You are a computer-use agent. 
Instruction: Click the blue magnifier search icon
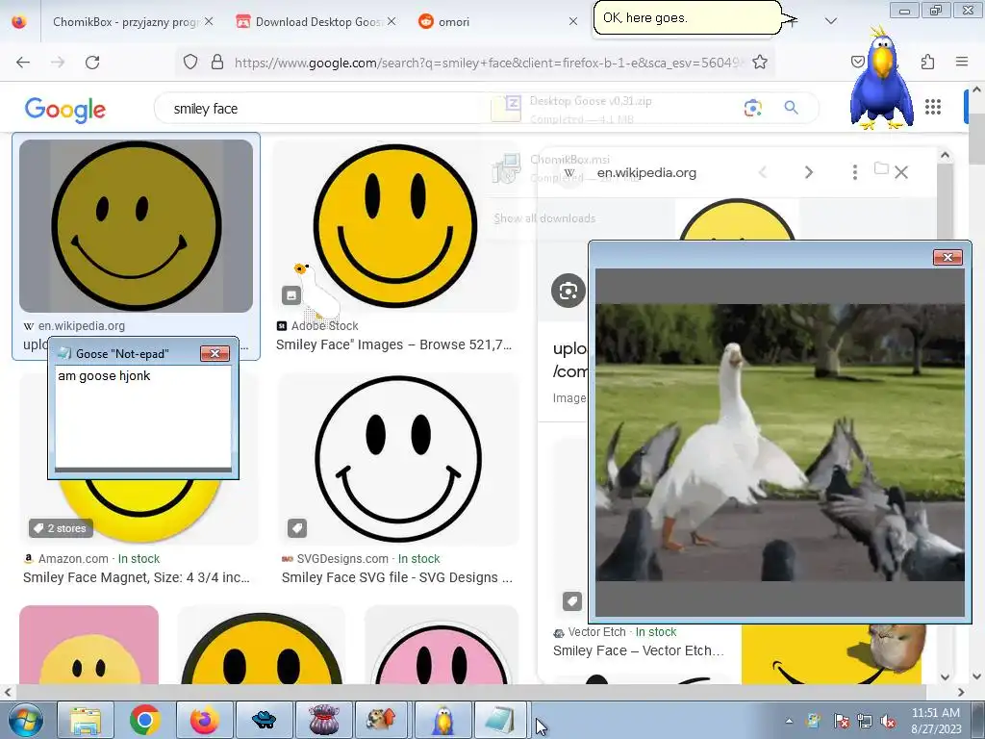pos(791,108)
